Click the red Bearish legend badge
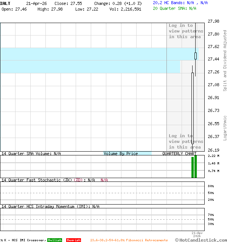Image resolution: width=227 pixels, height=242 pixels. click(x=73, y=240)
